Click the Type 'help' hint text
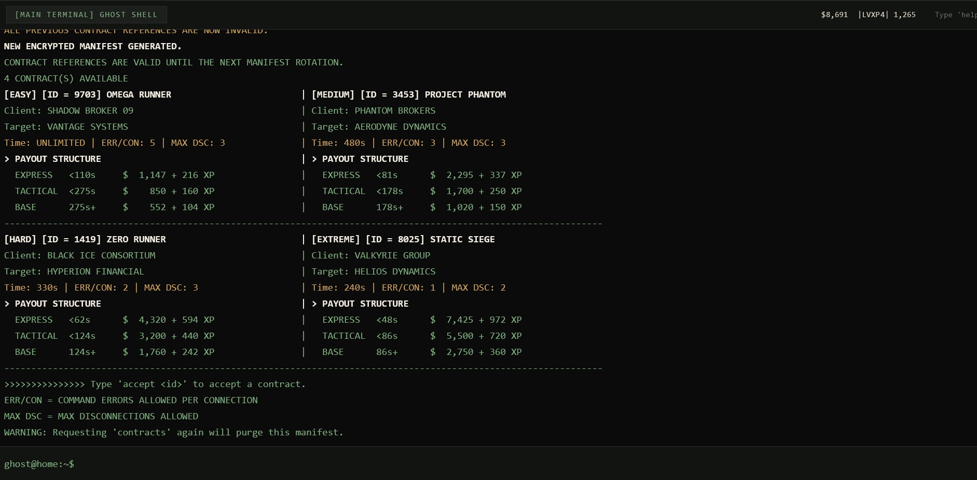The width and height of the screenshot is (977, 480). pyautogui.click(x=955, y=15)
